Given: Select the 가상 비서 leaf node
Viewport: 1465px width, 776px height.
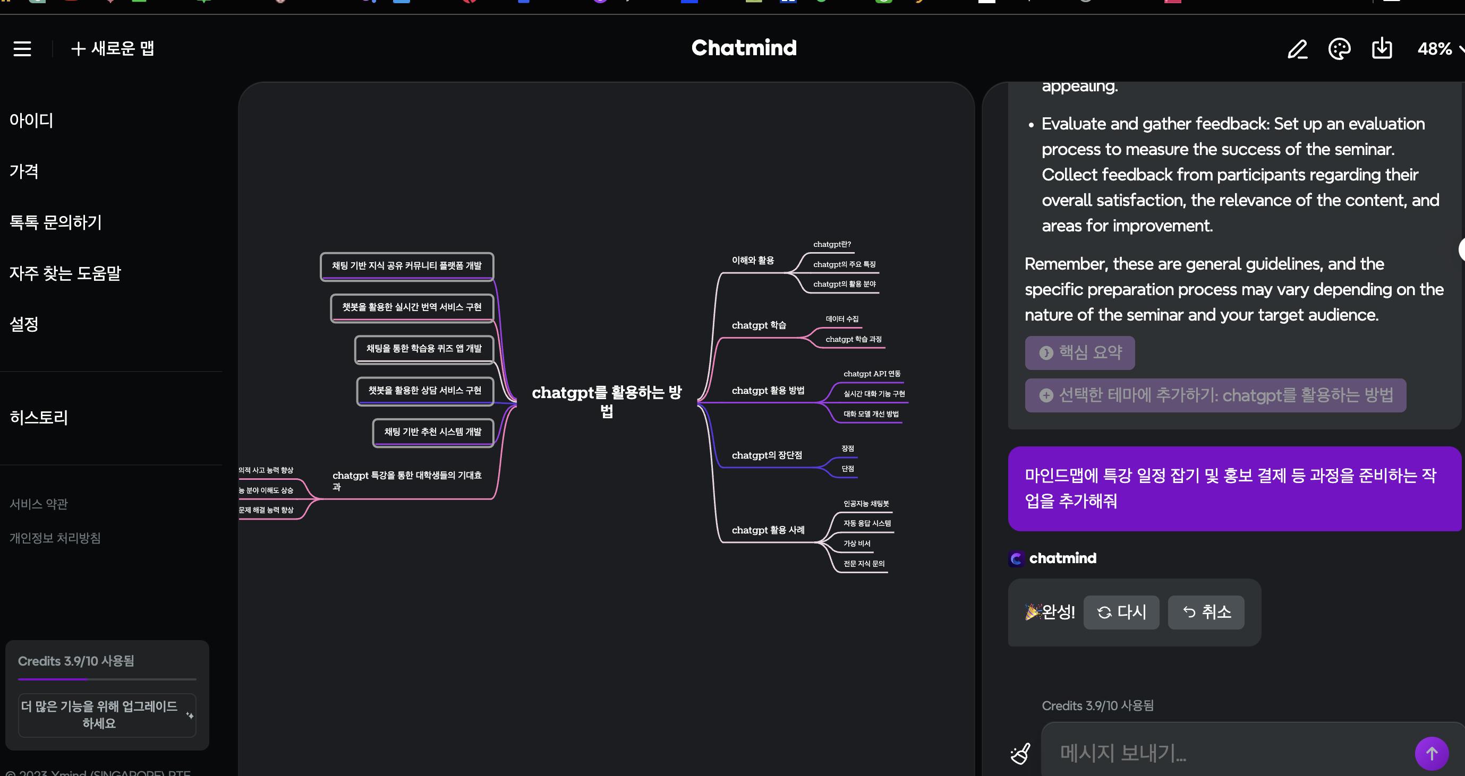Looking at the screenshot, I should pyautogui.click(x=856, y=544).
